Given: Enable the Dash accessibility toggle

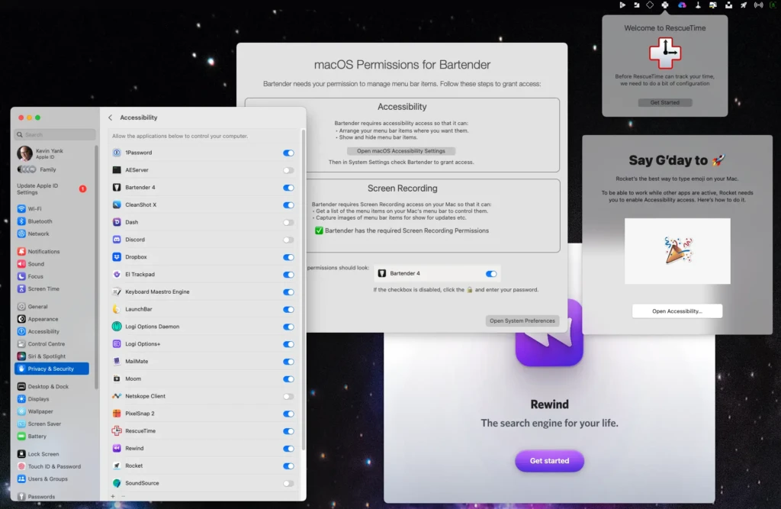Looking at the screenshot, I should (x=288, y=222).
